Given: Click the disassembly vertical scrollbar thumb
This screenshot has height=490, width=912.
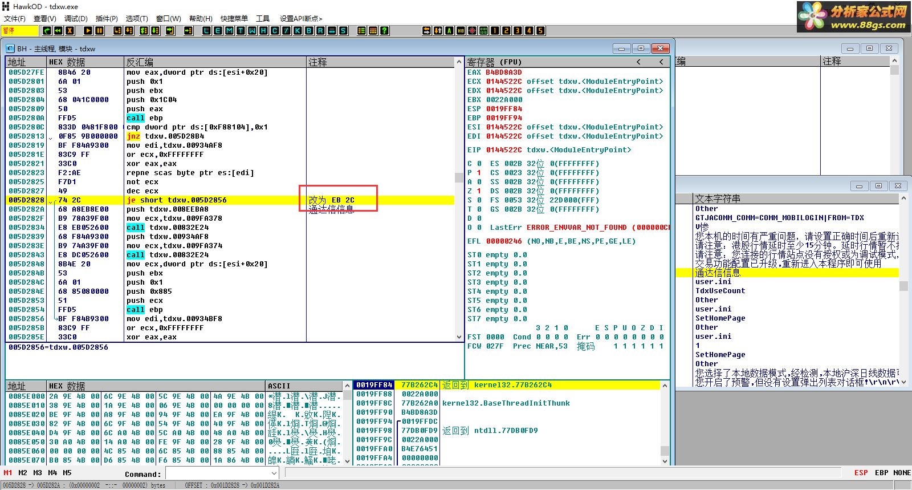Looking at the screenshot, I should pos(459,177).
